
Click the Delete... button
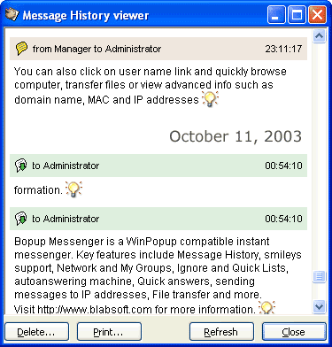[x=36, y=332]
